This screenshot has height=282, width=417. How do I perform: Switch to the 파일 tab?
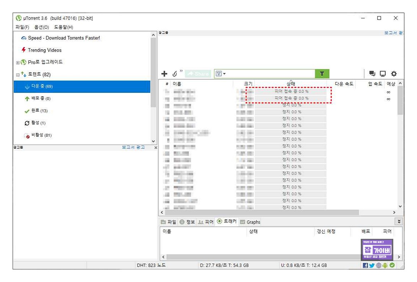click(168, 222)
